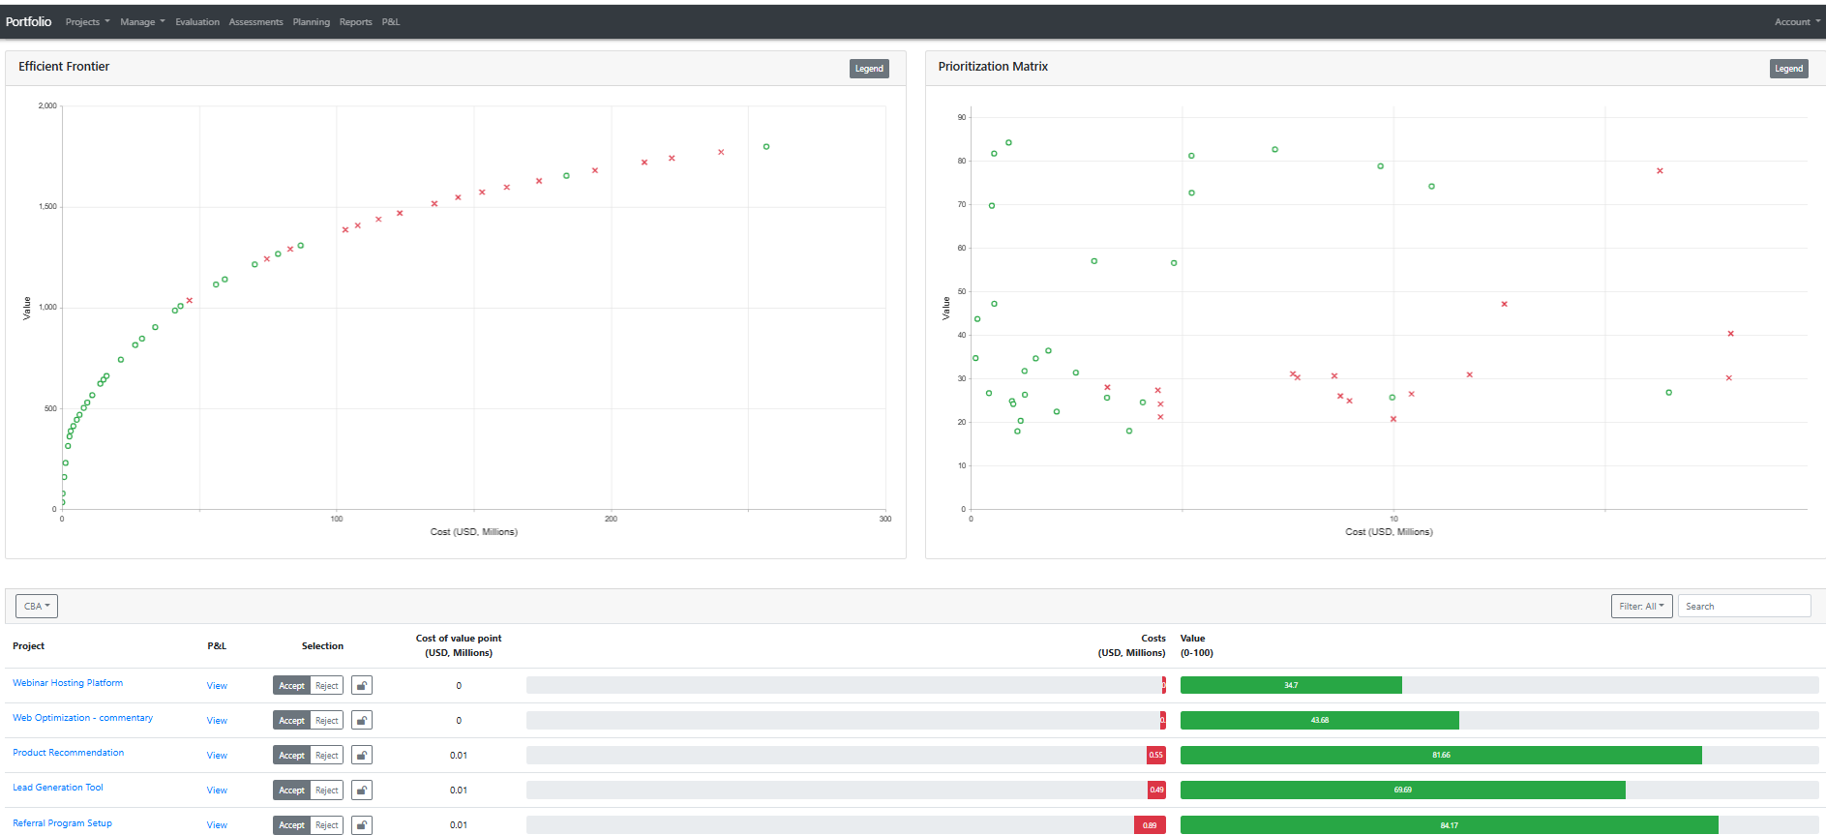Click the Cost of value point header

tap(459, 645)
